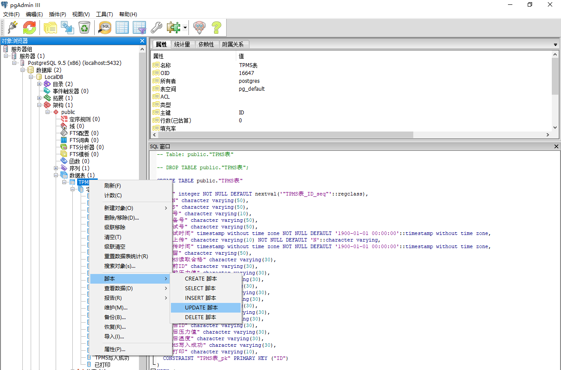Open the 查看数据(D) submenu
The image size is (561, 370).
click(131, 288)
